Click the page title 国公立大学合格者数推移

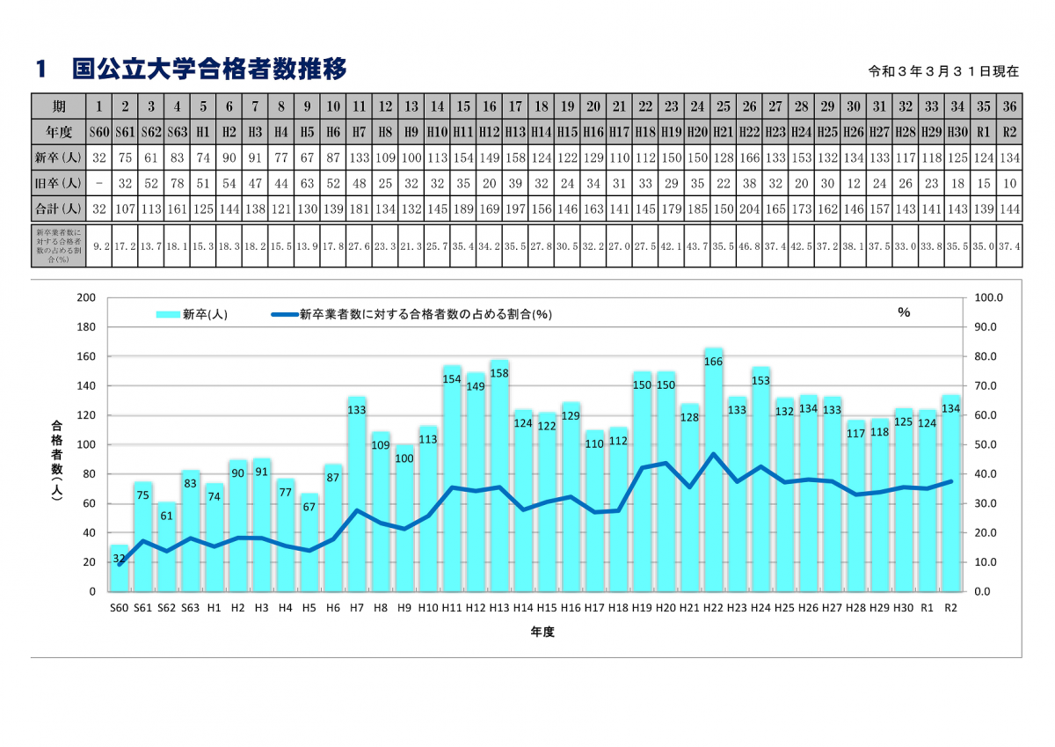(209, 69)
